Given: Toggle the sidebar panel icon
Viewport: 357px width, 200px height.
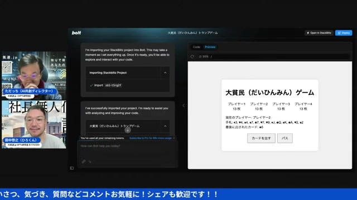Looking at the screenshot, I should pos(72,168).
